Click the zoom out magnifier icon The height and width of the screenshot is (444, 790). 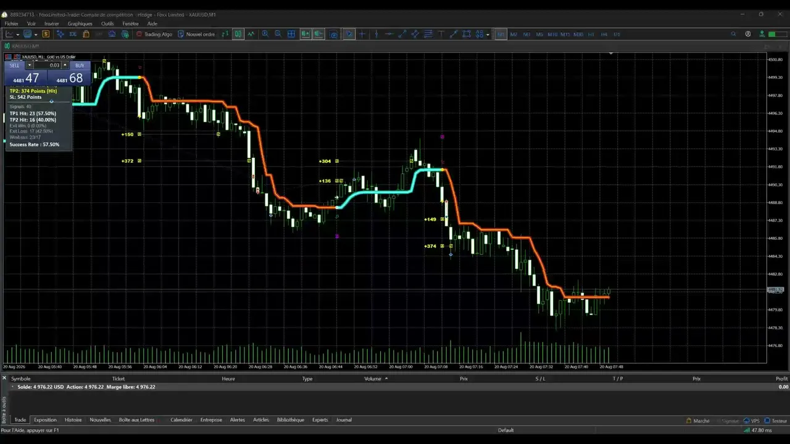pyautogui.click(x=278, y=34)
